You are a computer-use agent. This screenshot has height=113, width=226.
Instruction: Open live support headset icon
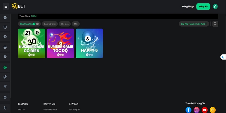(215, 6)
